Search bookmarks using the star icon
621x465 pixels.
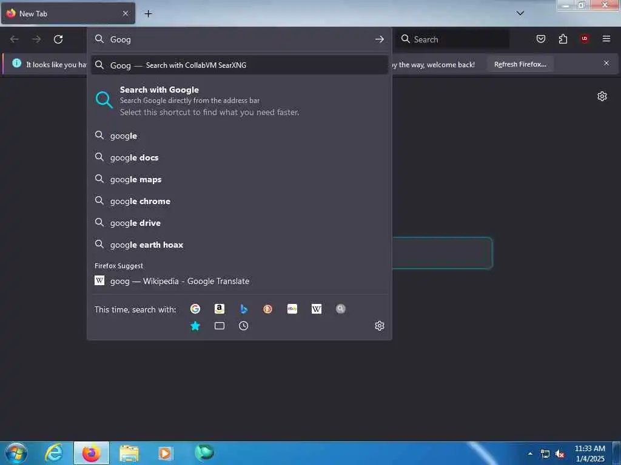click(195, 326)
